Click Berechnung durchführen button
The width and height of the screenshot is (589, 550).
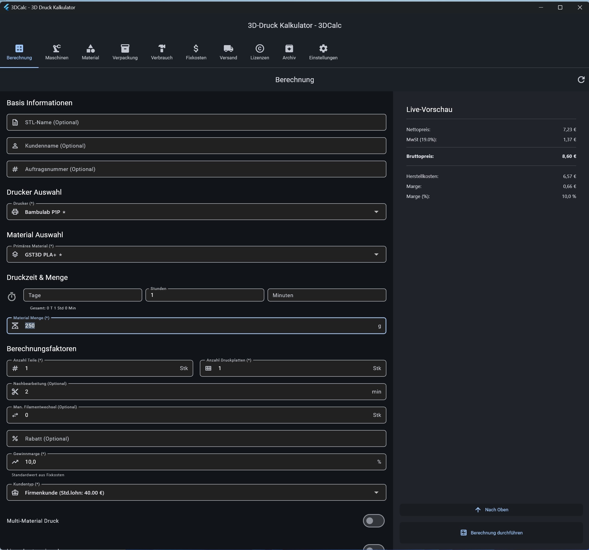491,532
